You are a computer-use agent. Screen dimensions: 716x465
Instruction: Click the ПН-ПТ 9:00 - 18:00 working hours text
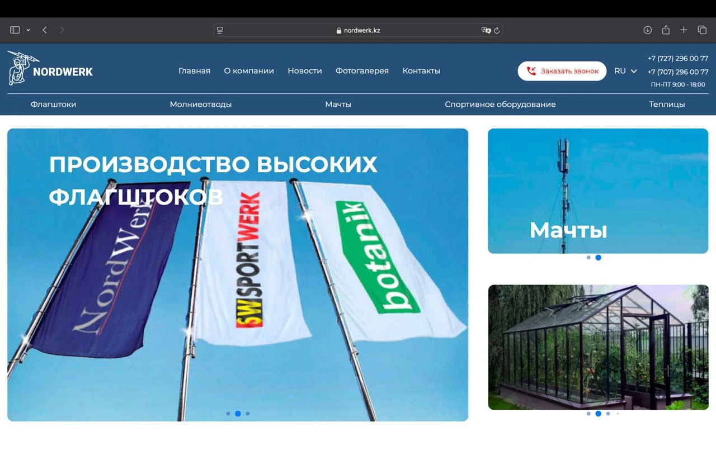(678, 85)
